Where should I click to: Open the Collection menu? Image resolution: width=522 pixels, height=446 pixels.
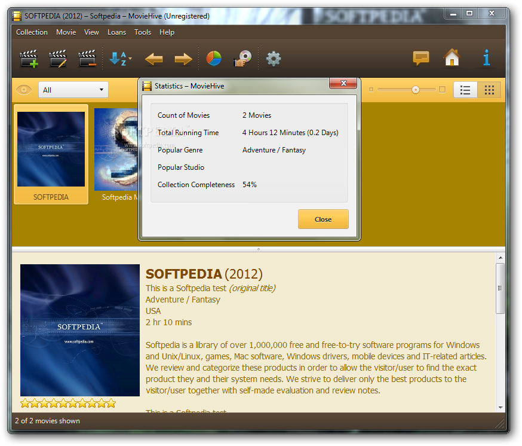click(x=32, y=32)
